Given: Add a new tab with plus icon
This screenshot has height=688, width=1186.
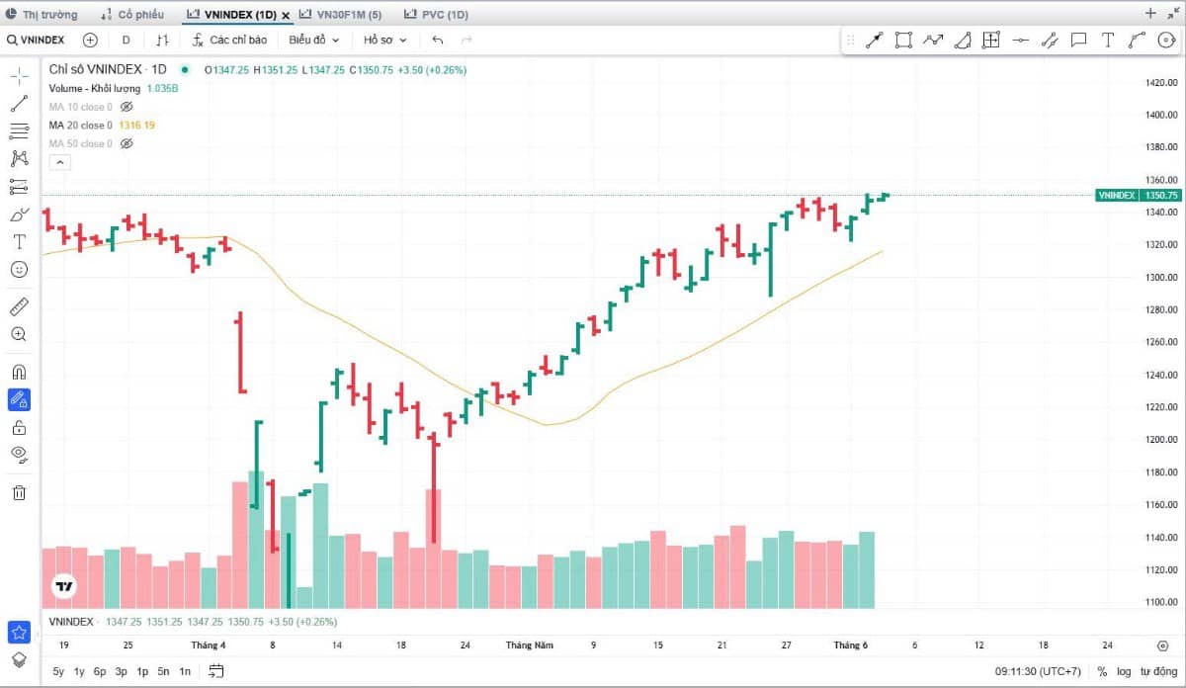Looking at the screenshot, I should pyautogui.click(x=1150, y=14).
